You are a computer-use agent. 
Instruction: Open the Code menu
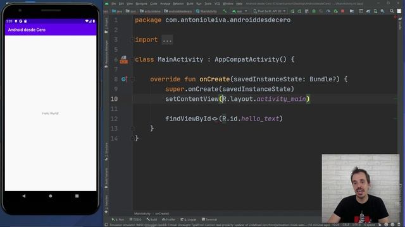[154, 4]
